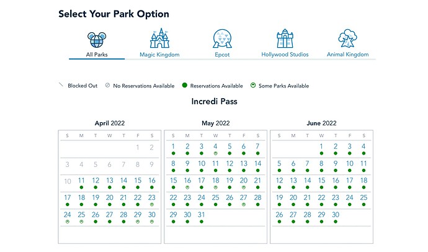
Task: Click the Magic Kingdom castle icon
Action: [x=159, y=38]
